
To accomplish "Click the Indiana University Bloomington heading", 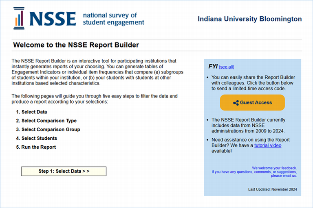I will (x=250, y=19).
